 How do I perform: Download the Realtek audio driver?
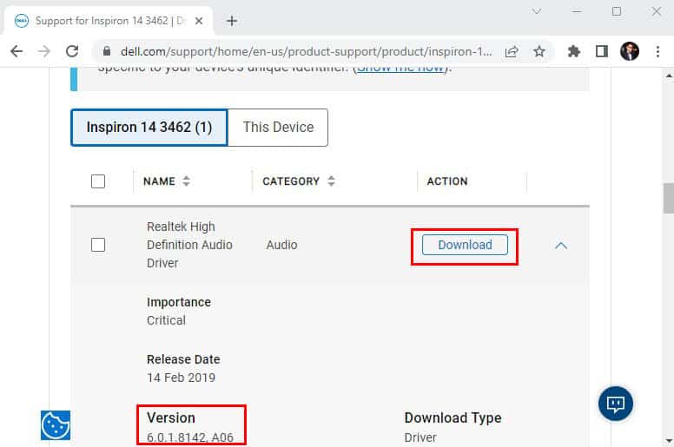click(x=465, y=245)
